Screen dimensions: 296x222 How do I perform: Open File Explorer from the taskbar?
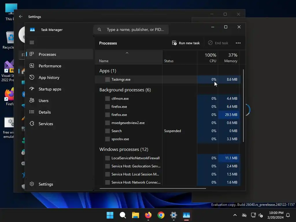click(x=135, y=215)
